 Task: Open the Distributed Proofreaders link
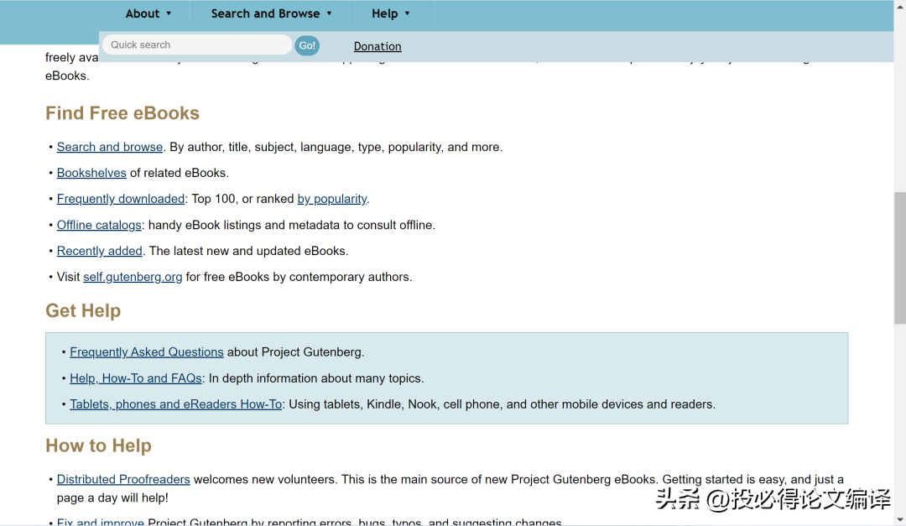pos(123,479)
